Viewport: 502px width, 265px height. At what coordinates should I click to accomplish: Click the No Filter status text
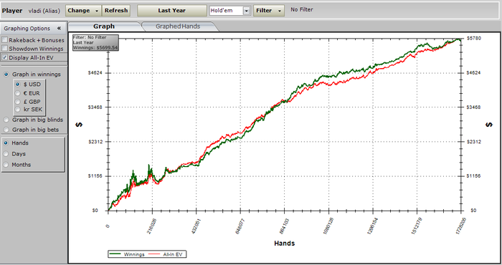(x=302, y=9)
